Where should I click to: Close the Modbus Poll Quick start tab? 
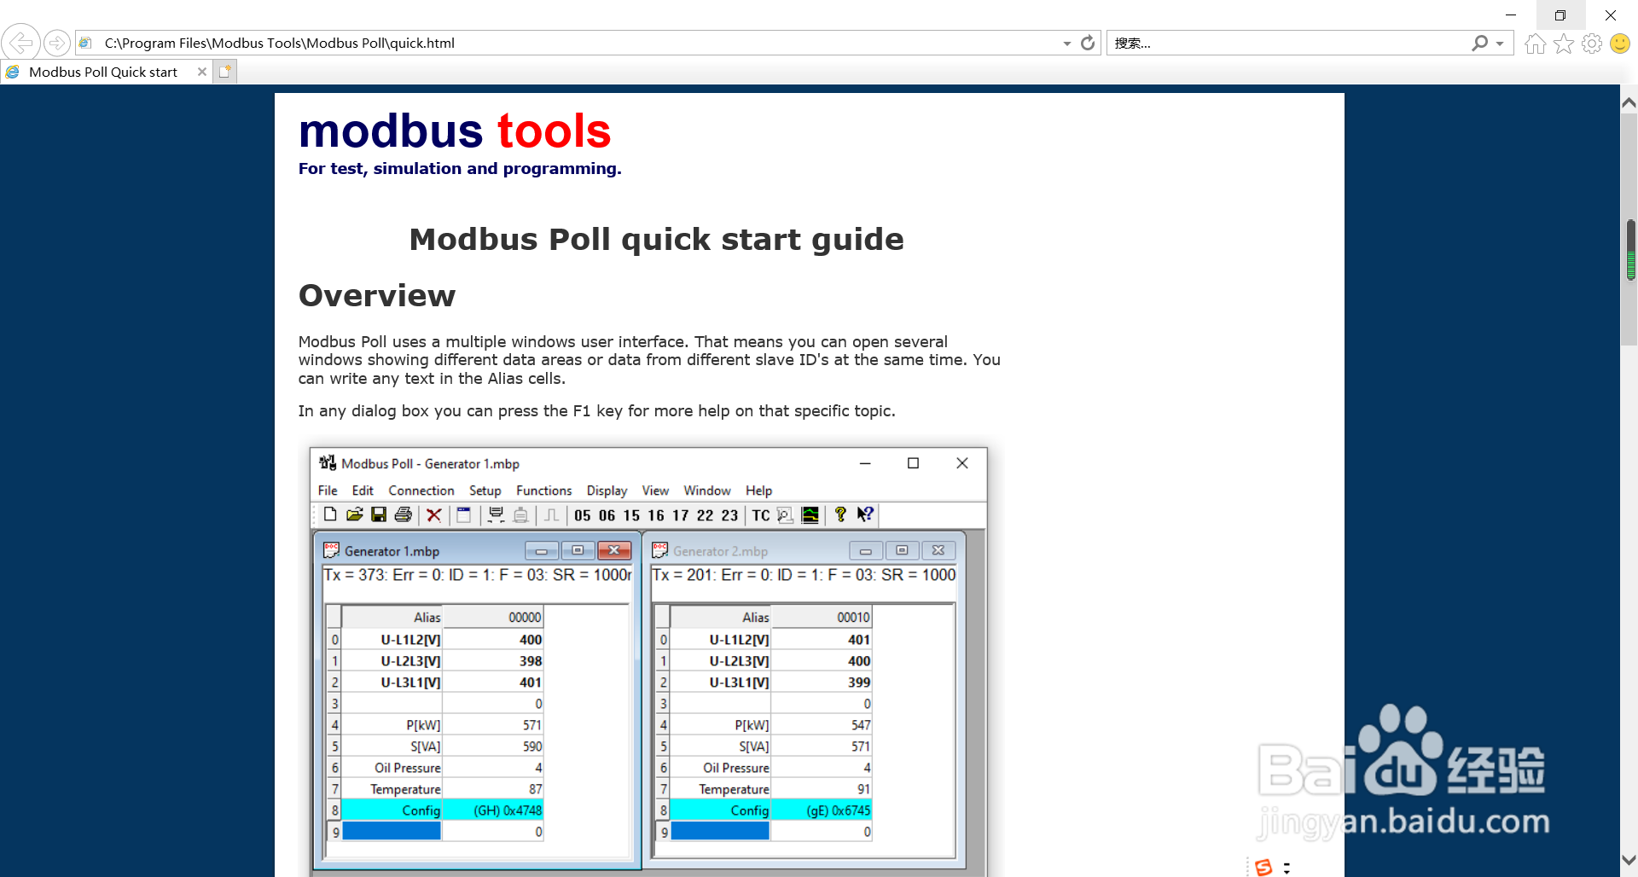click(202, 72)
